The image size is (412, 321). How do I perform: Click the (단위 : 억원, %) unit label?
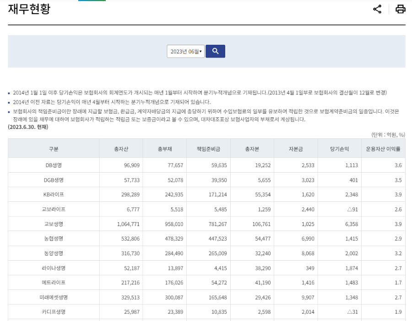(388, 135)
